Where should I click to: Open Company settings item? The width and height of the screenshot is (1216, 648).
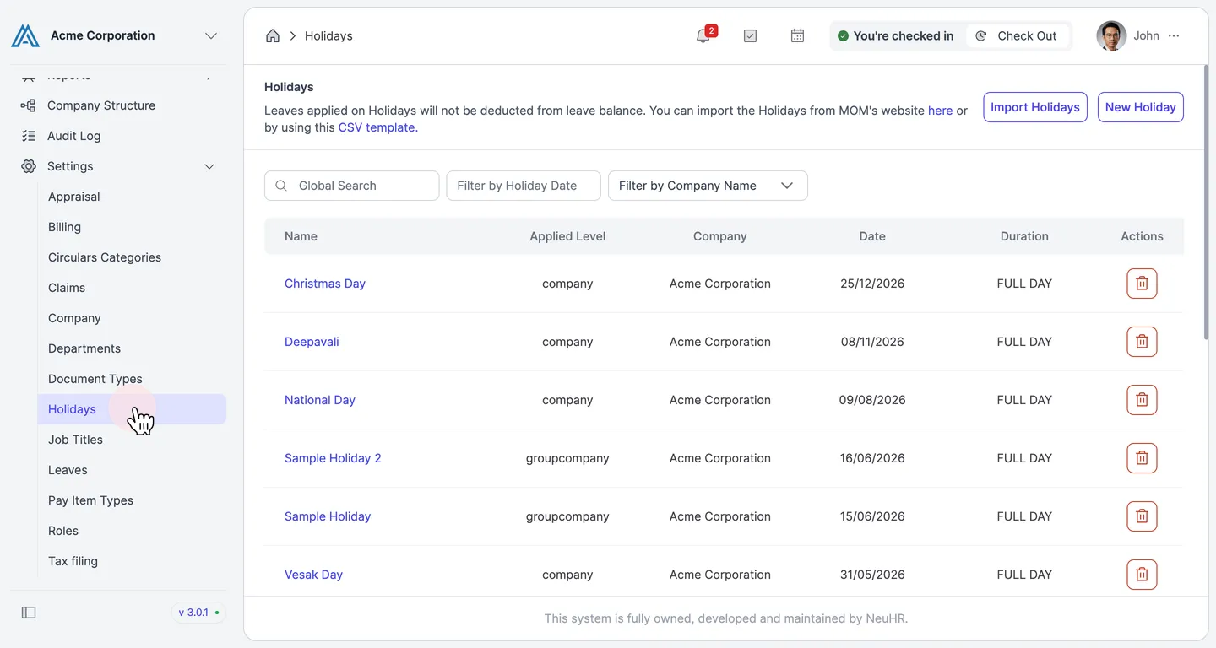click(x=132, y=318)
